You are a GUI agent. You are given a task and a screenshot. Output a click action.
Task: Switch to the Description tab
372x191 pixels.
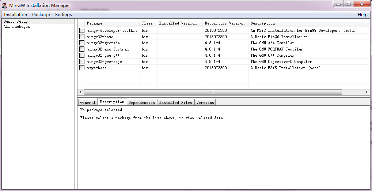pos(112,102)
